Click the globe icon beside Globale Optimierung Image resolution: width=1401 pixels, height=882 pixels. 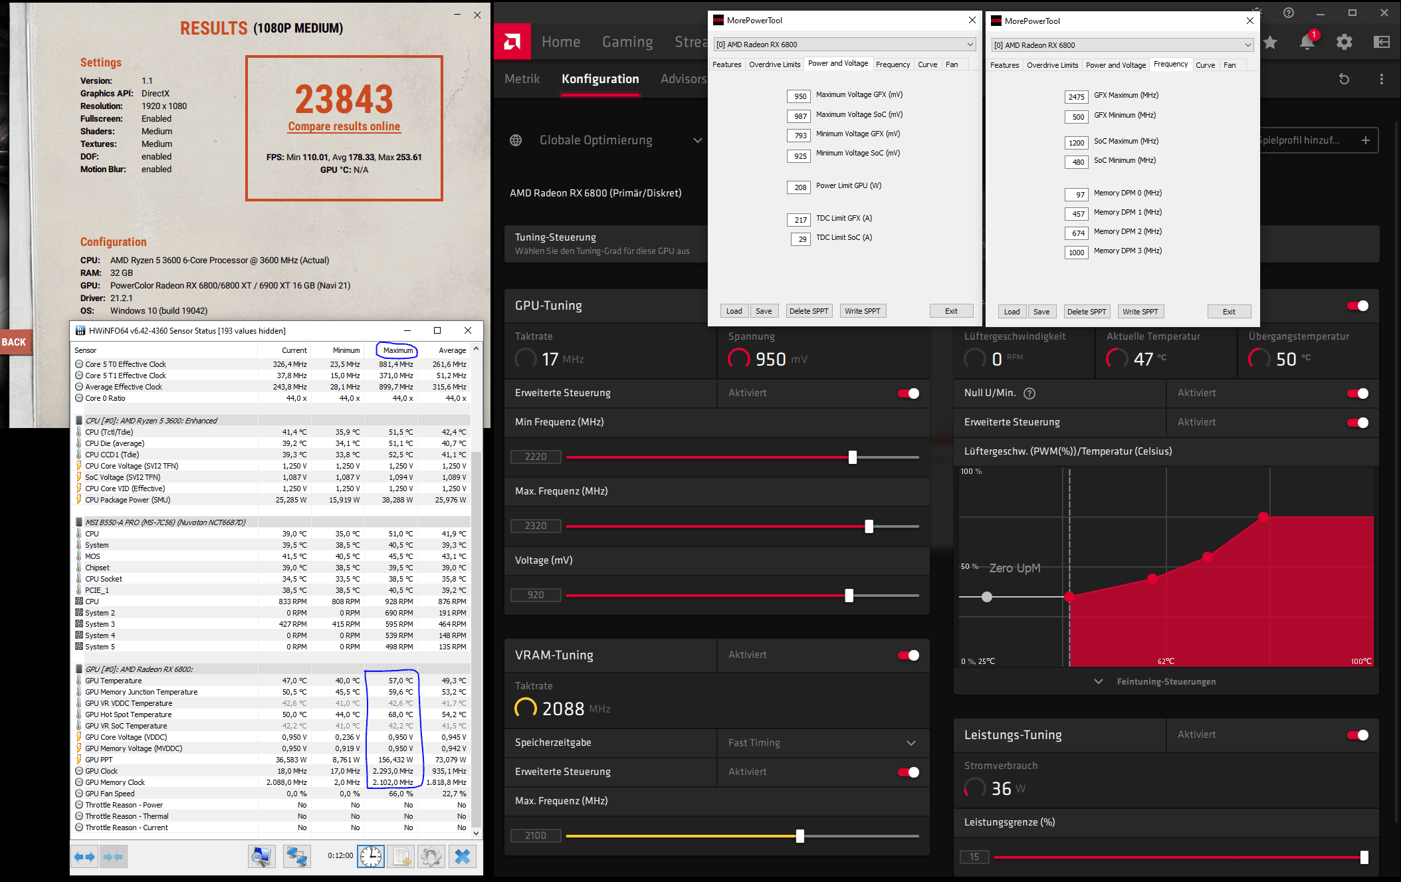point(516,140)
